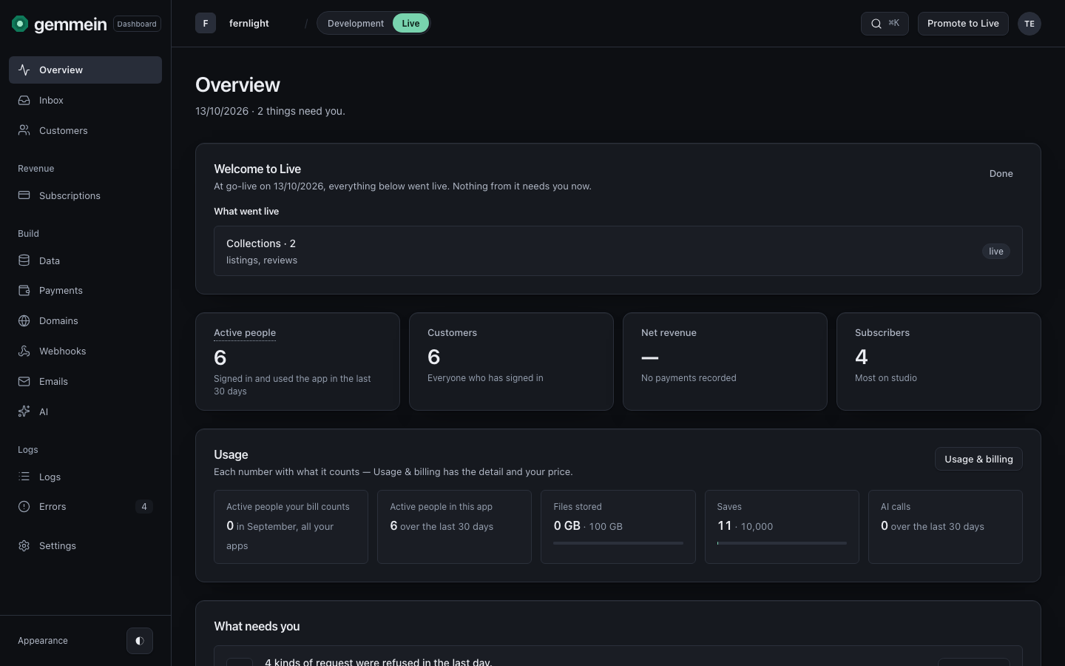Open the ⌘K search button
Screen dimensions: 1065x666
(x=885, y=24)
